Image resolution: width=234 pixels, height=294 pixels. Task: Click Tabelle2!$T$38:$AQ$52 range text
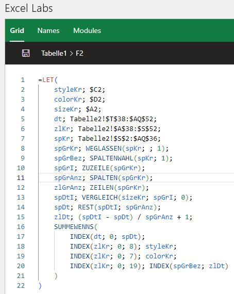tap(111, 119)
